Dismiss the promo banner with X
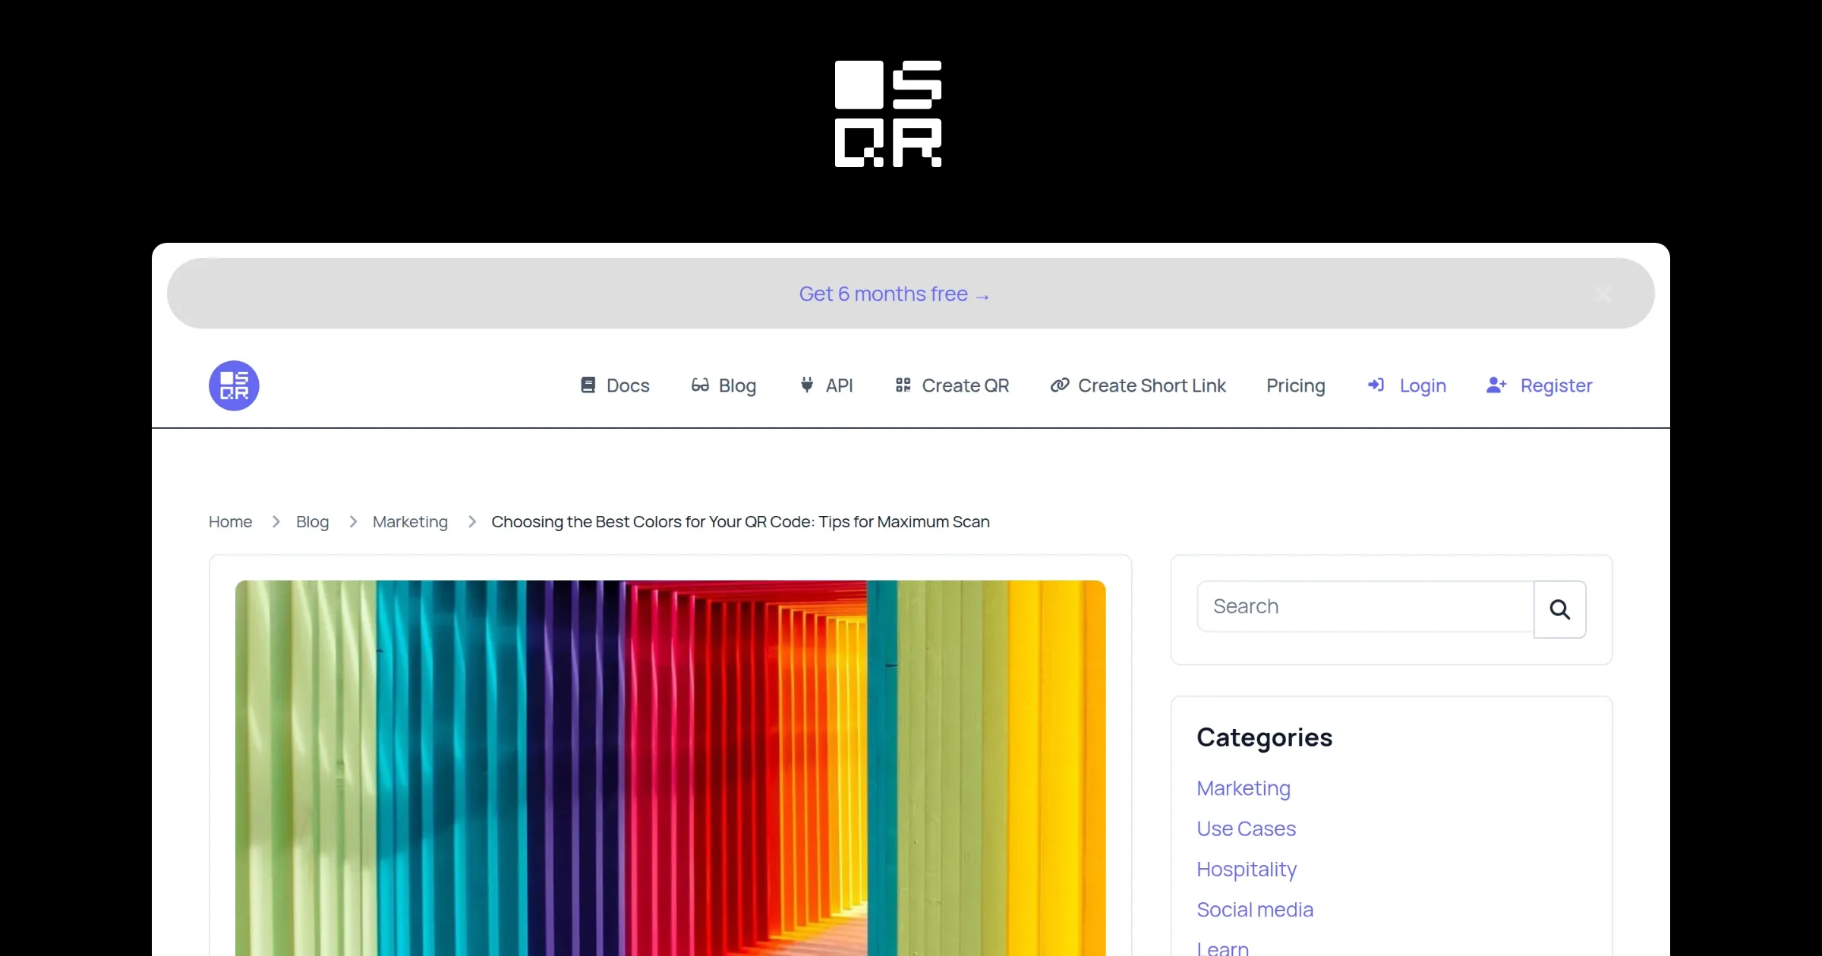 coord(1603,294)
